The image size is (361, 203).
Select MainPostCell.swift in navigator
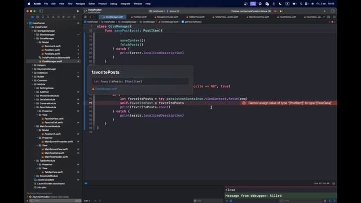tap(54, 153)
